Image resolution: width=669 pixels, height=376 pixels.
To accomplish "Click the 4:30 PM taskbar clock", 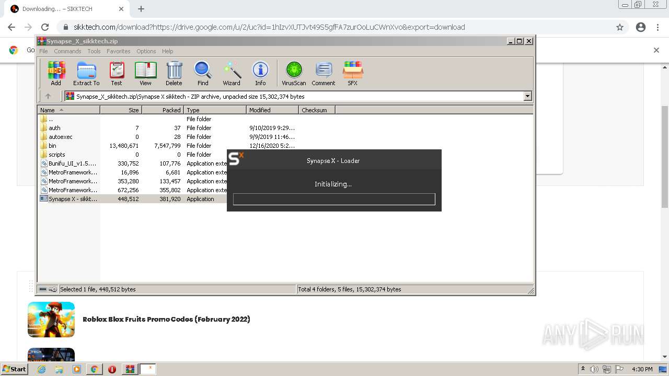I will (642, 369).
